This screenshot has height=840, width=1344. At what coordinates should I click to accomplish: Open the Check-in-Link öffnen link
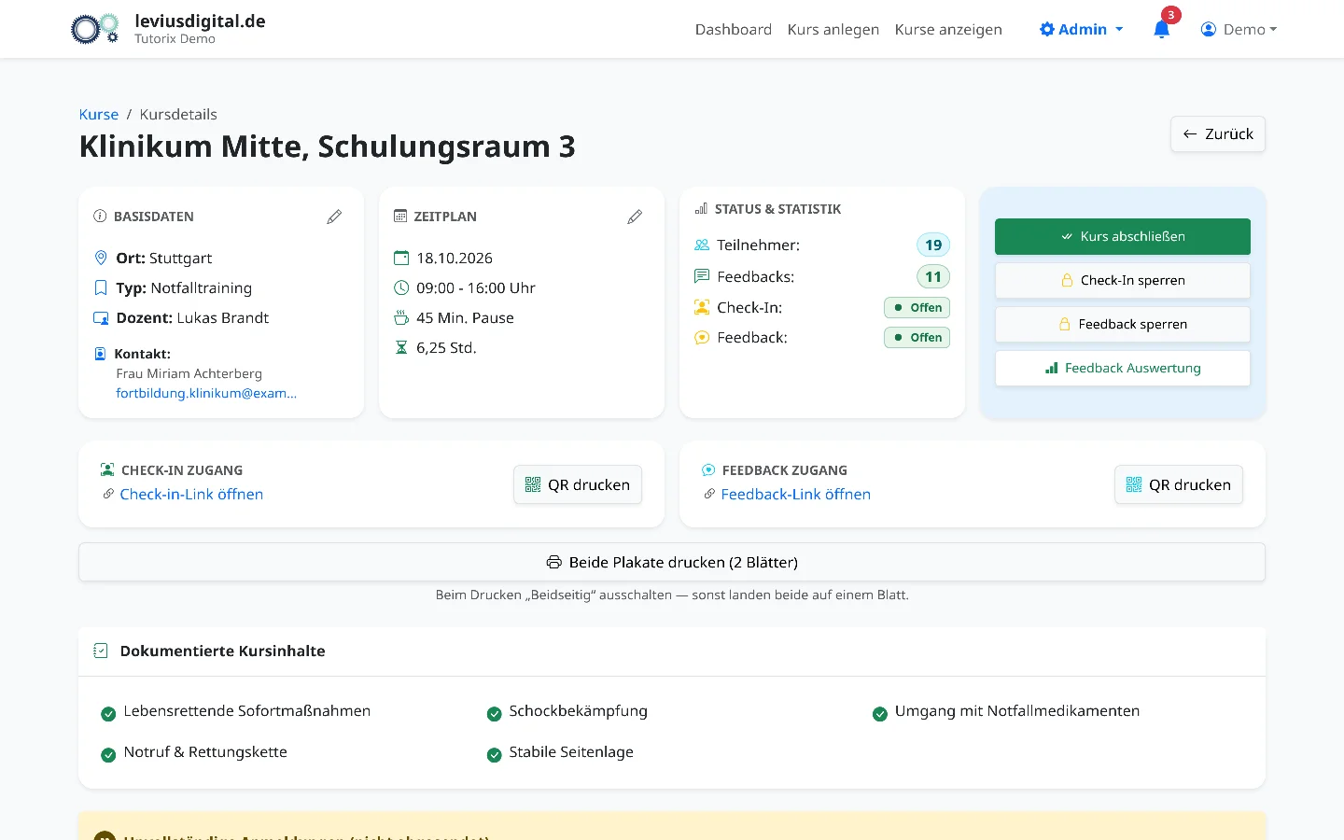click(191, 494)
